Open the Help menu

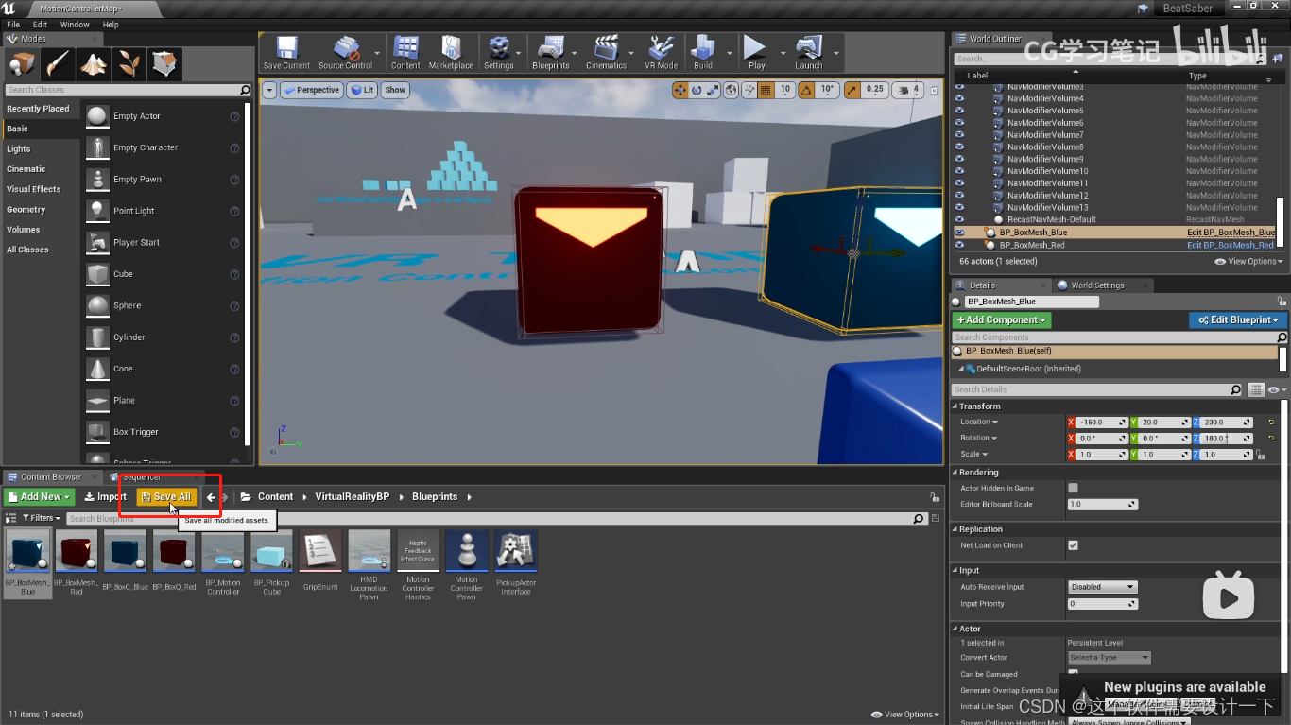[x=111, y=25]
